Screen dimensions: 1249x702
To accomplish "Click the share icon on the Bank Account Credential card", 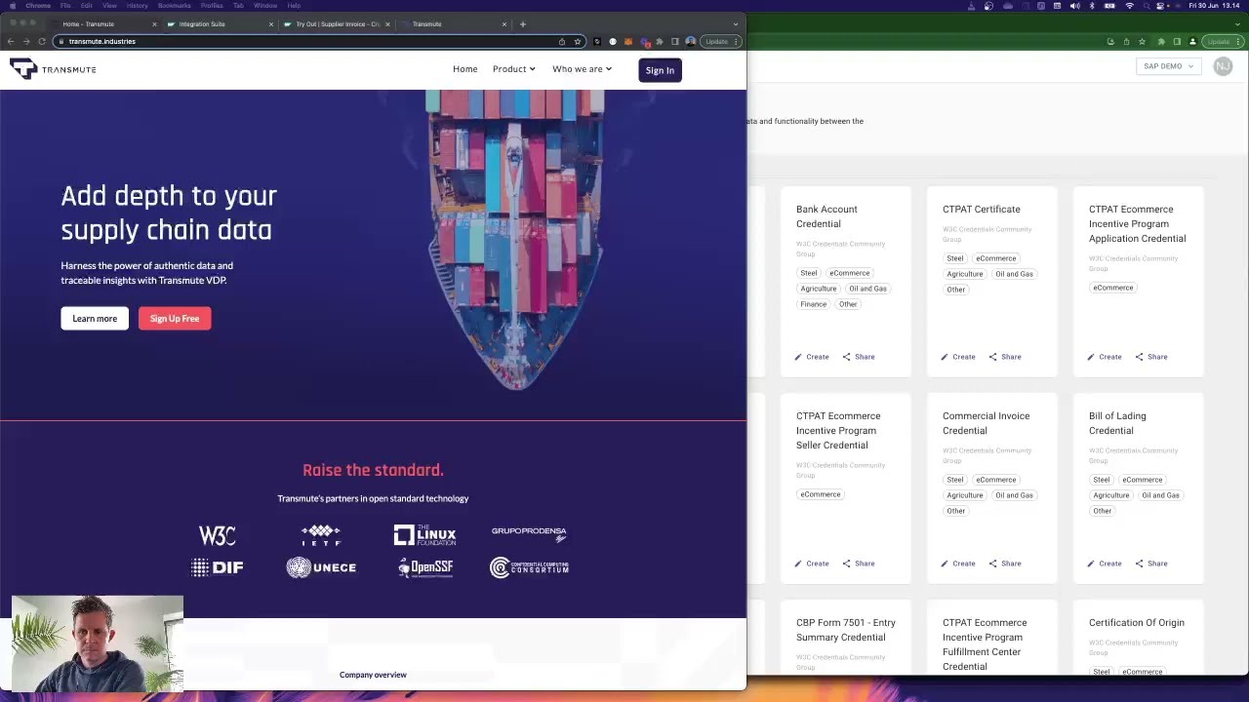I will click(847, 357).
